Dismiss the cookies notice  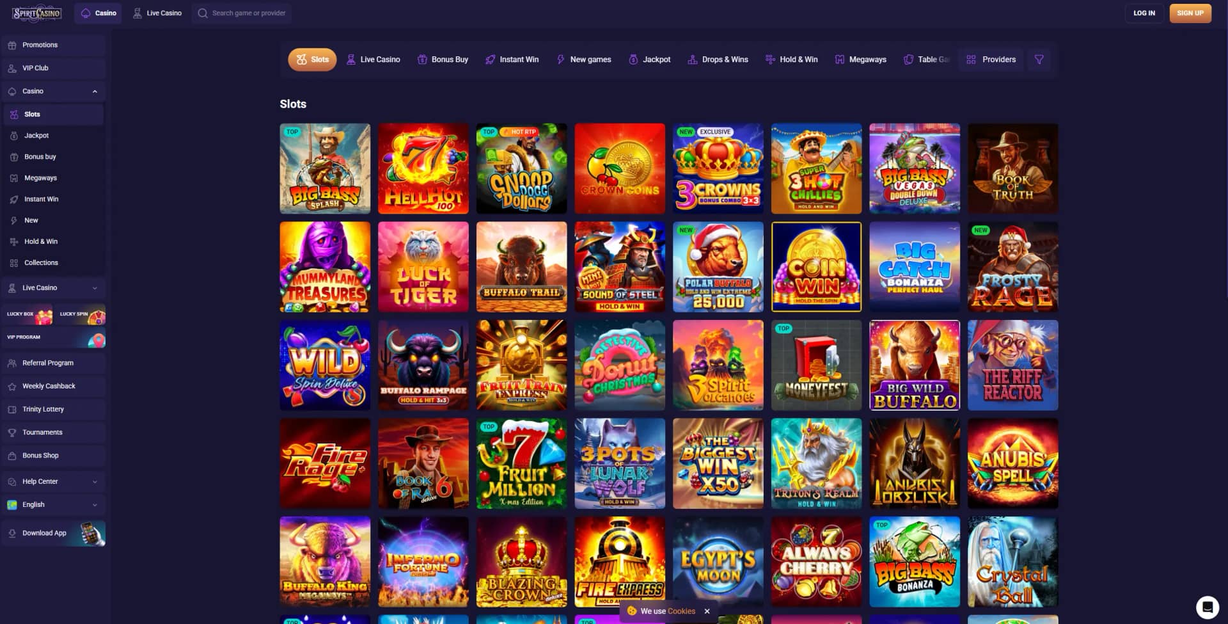point(707,611)
